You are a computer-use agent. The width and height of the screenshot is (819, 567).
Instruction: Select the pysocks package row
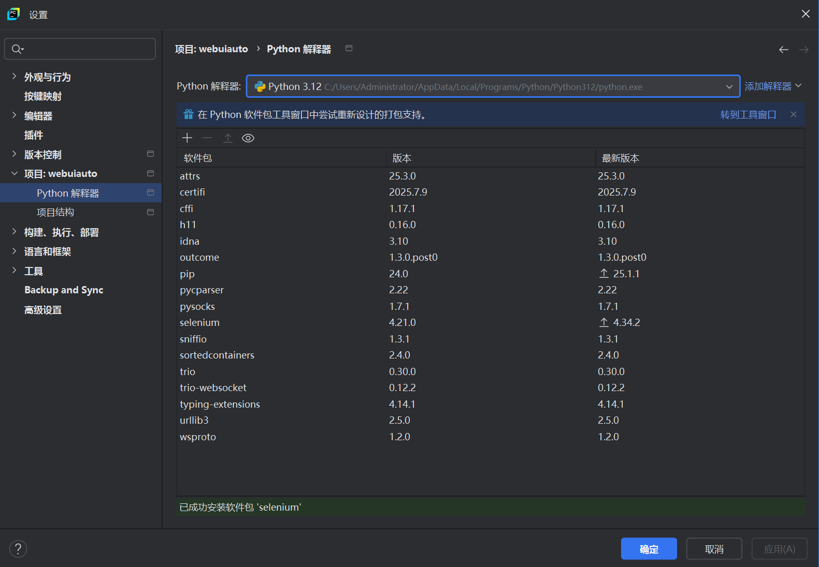point(491,306)
